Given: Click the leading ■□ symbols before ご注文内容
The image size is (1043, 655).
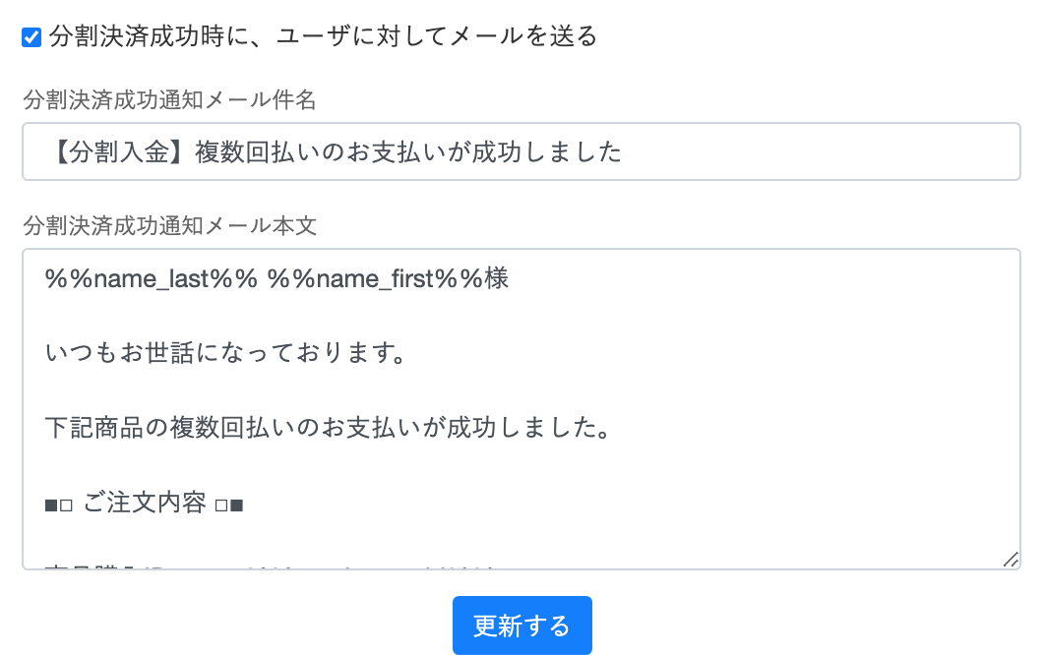Looking at the screenshot, I should [60, 505].
